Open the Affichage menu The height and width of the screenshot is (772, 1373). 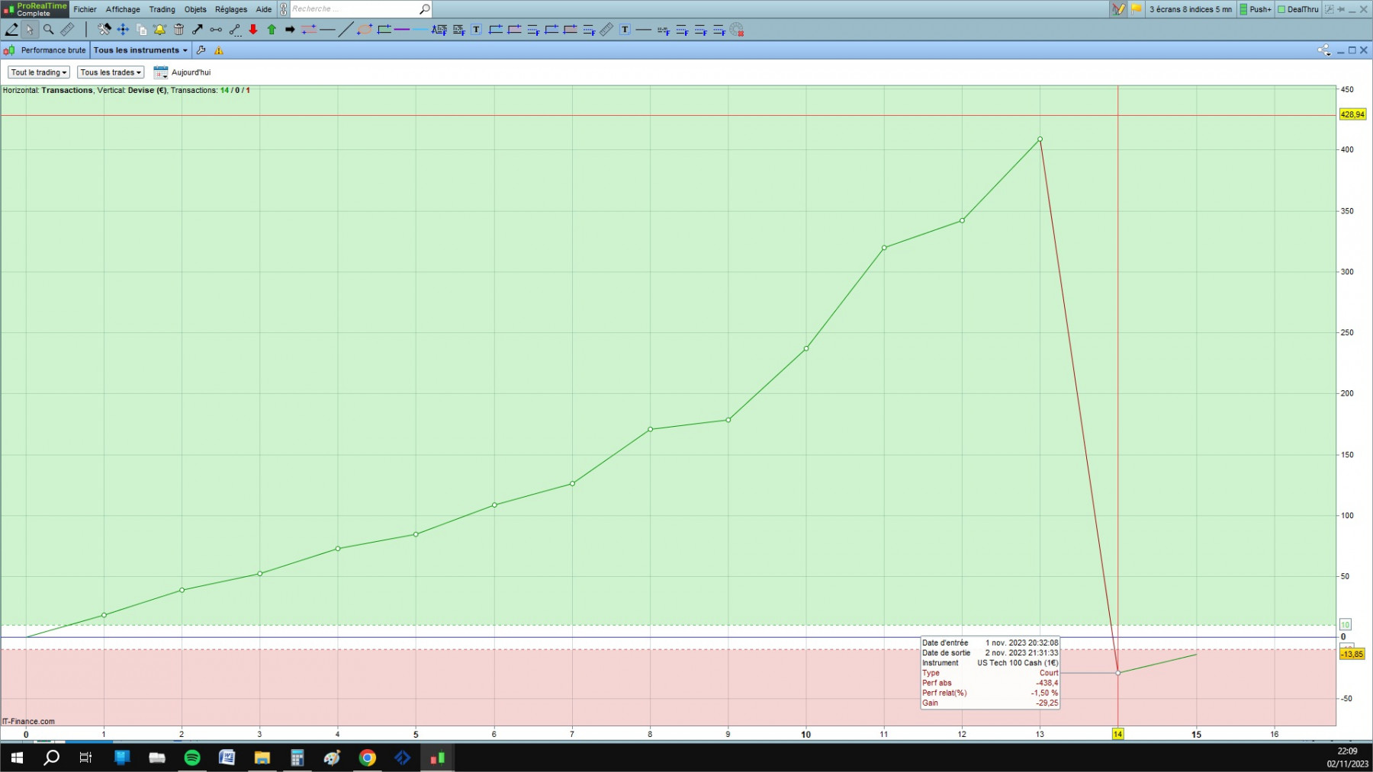(x=123, y=9)
